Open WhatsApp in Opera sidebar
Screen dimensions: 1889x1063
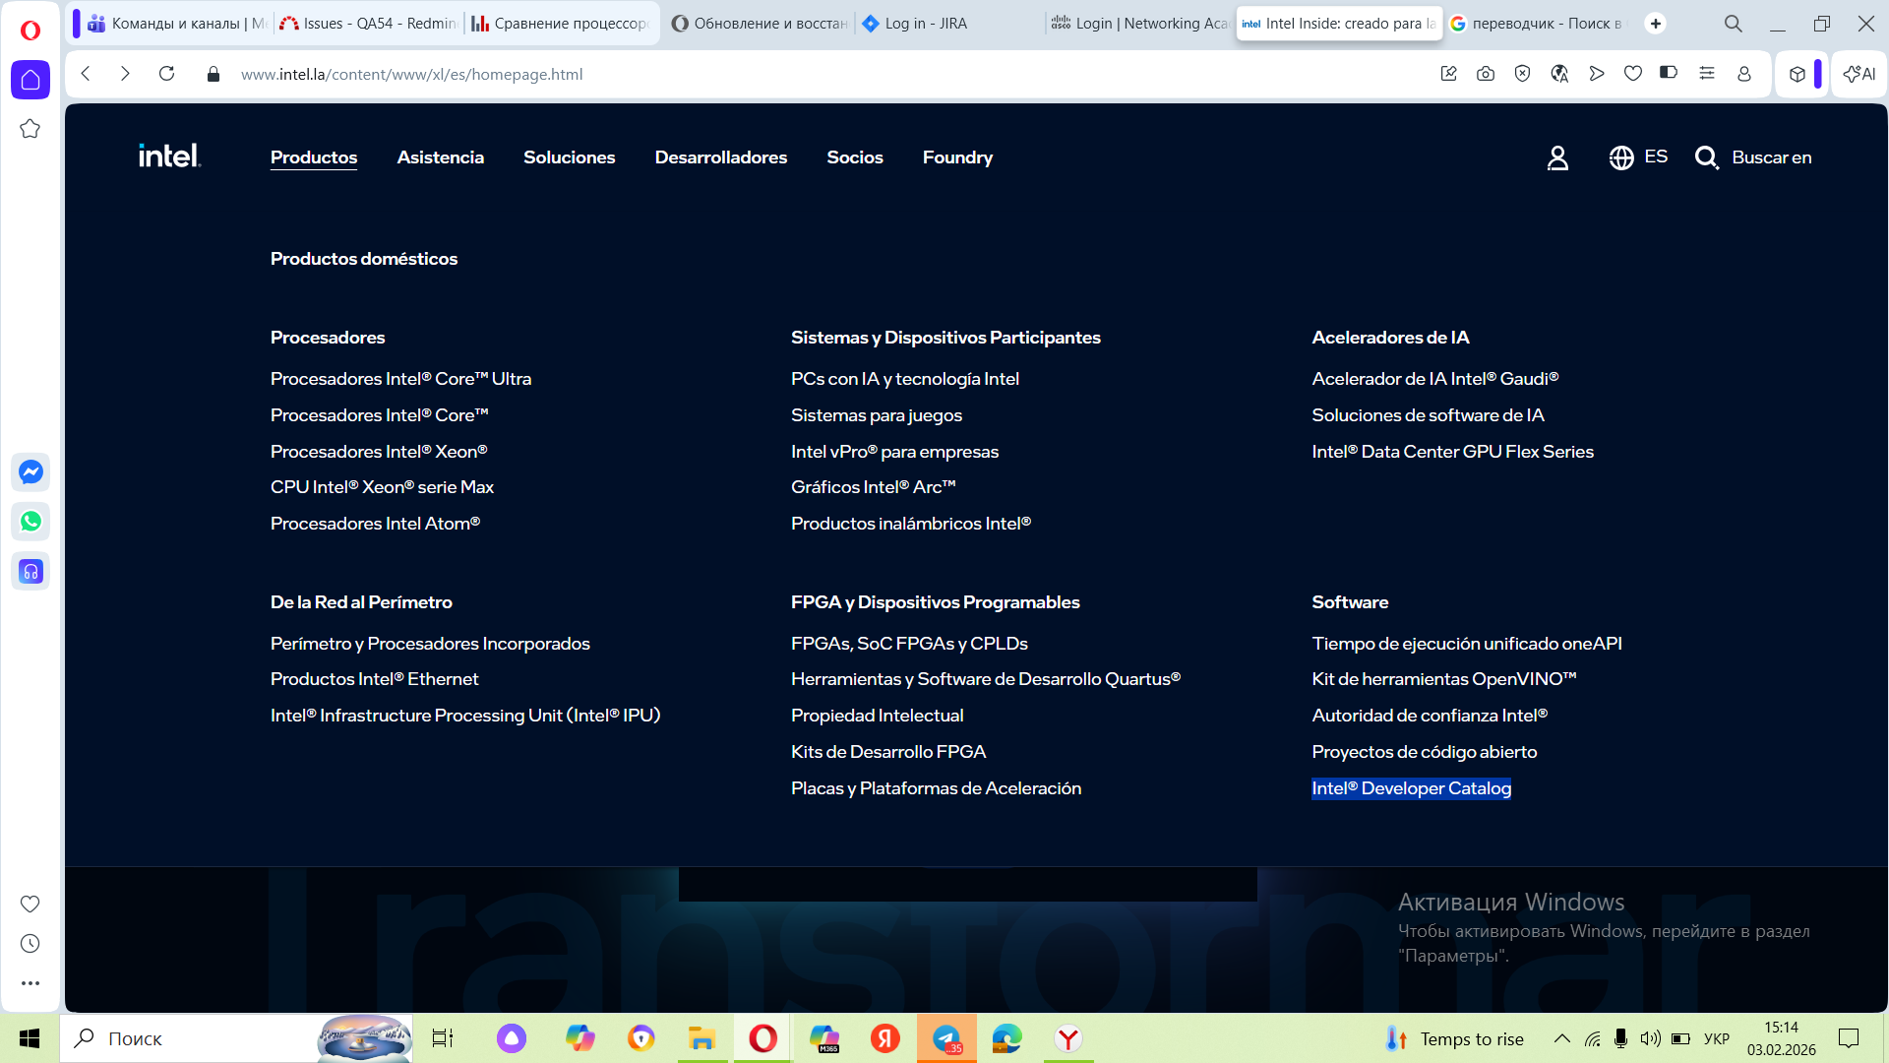click(30, 522)
